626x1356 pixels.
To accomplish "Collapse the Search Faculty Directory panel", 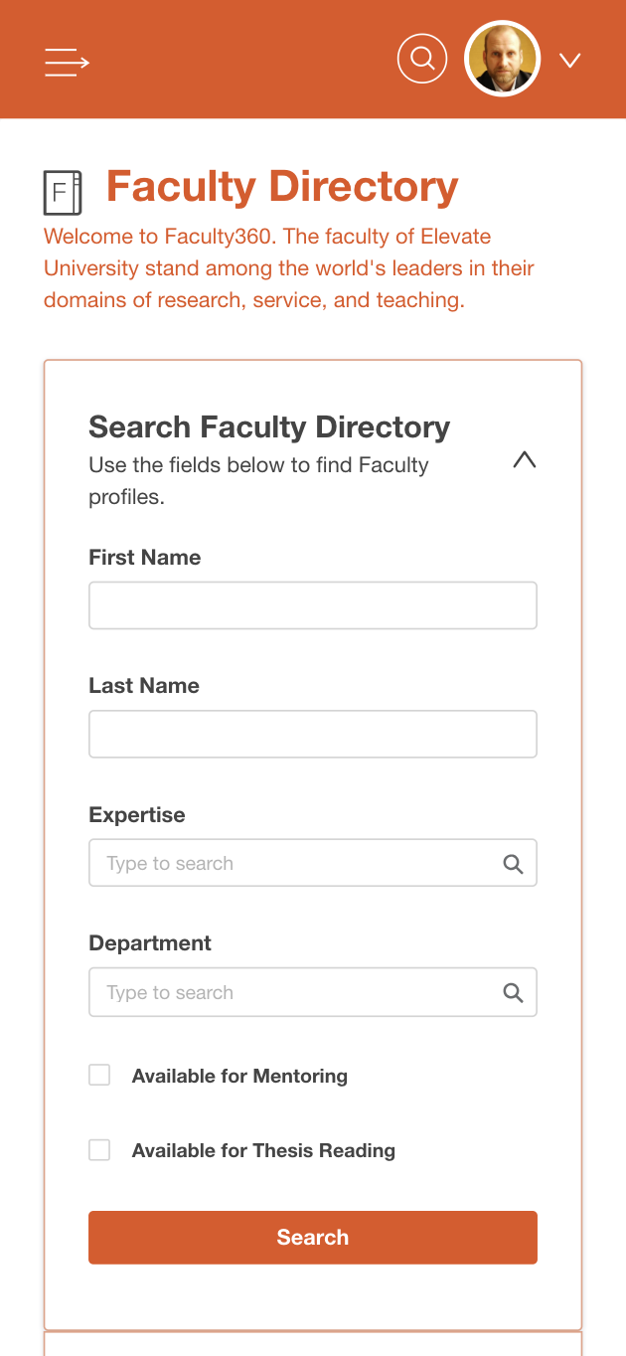I will click(x=524, y=459).
